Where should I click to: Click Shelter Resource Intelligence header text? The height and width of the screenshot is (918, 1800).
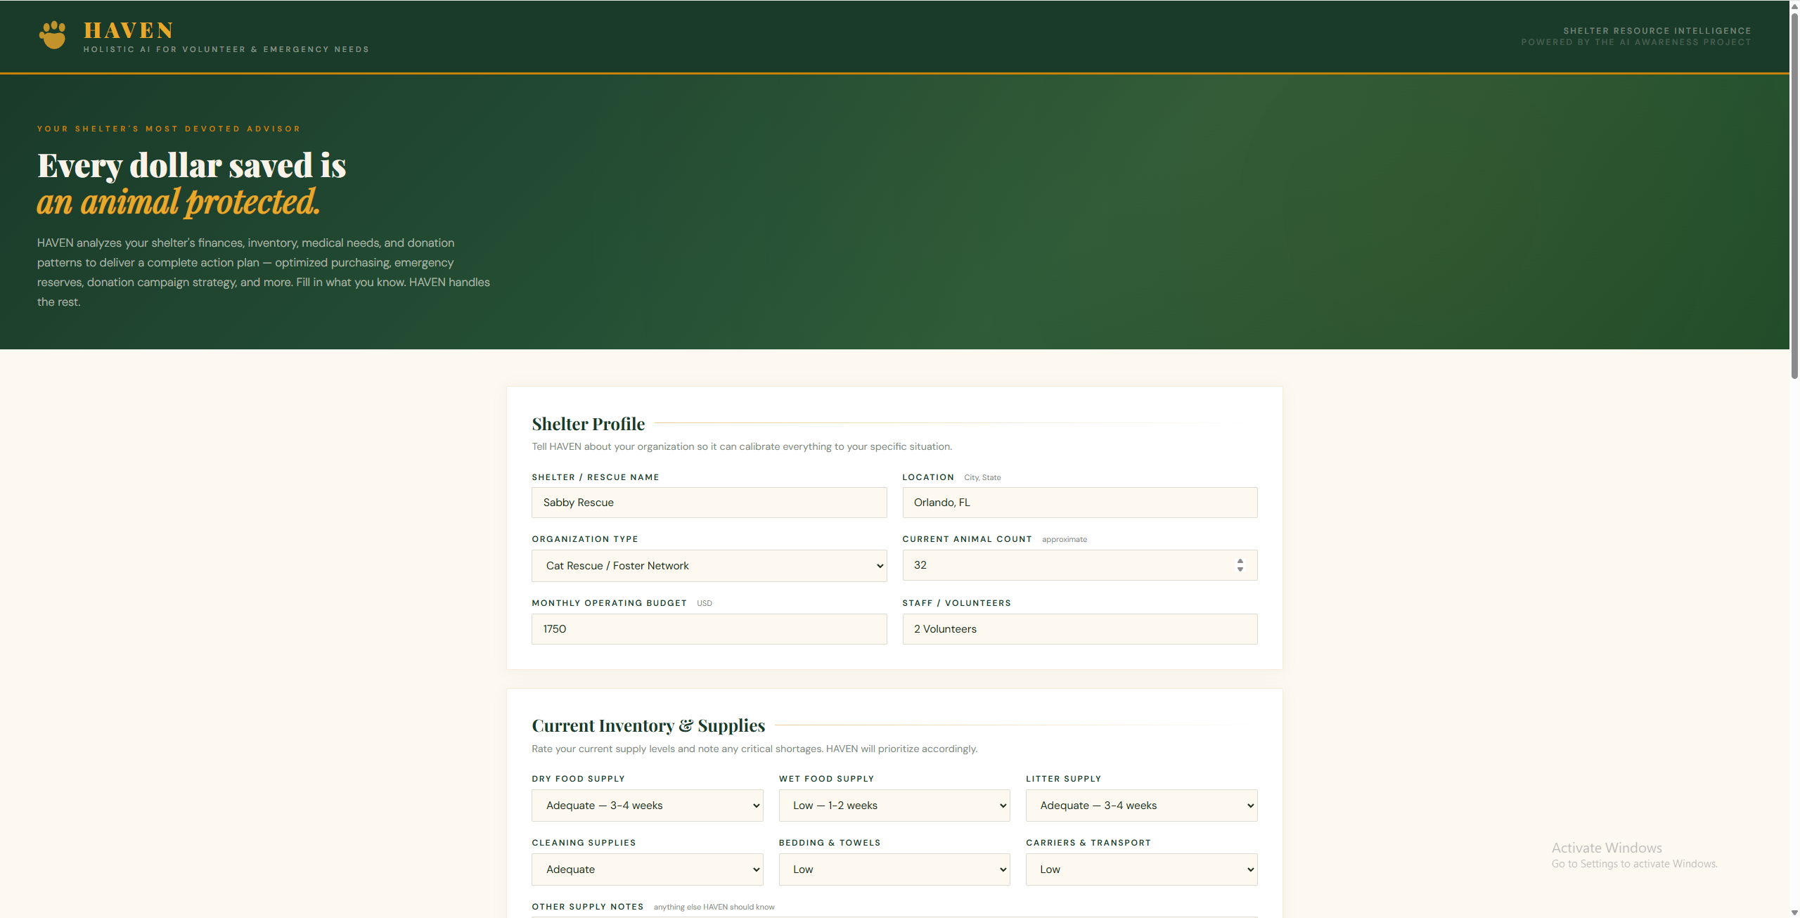1657,30
